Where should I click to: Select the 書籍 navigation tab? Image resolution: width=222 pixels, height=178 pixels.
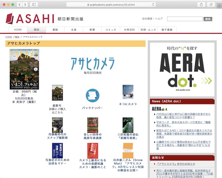point(55,30)
